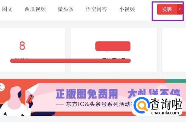Click the red redacted block in middle card

pos(113,46)
